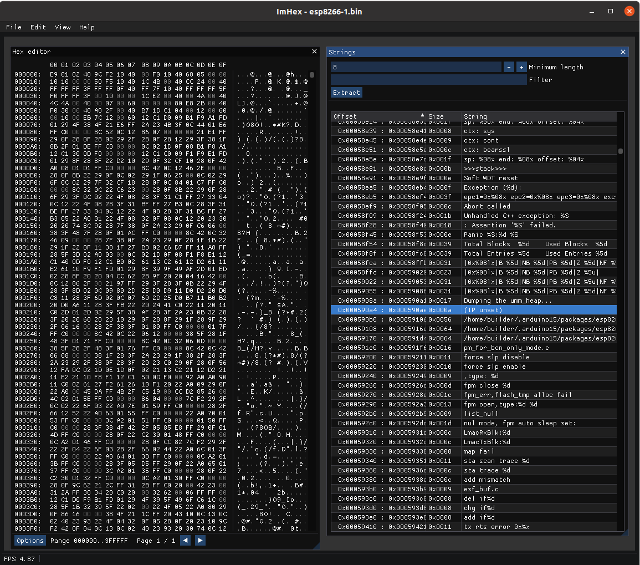Sort strings by Size column header
Viewport: 640px width, 565px height.
click(x=436, y=116)
